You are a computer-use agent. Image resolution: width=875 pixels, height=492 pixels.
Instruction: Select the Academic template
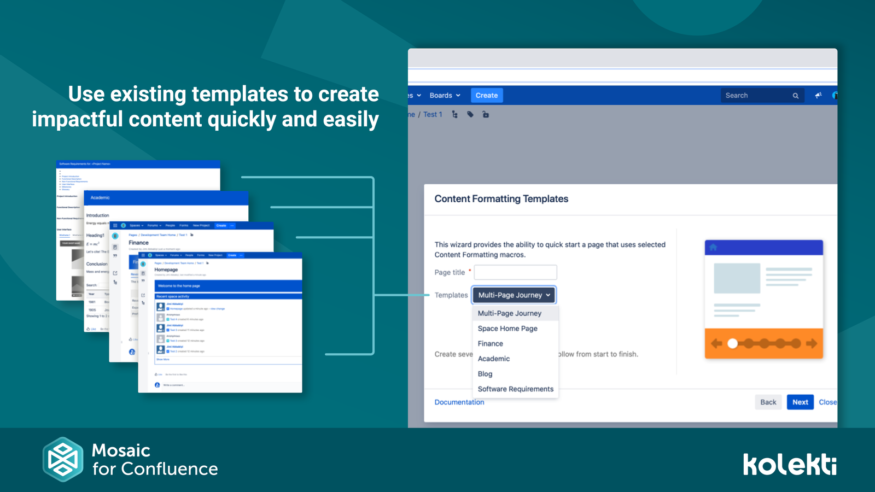[515, 359]
